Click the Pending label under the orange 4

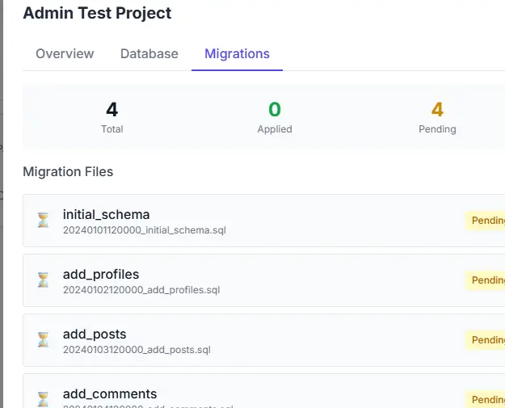(437, 129)
